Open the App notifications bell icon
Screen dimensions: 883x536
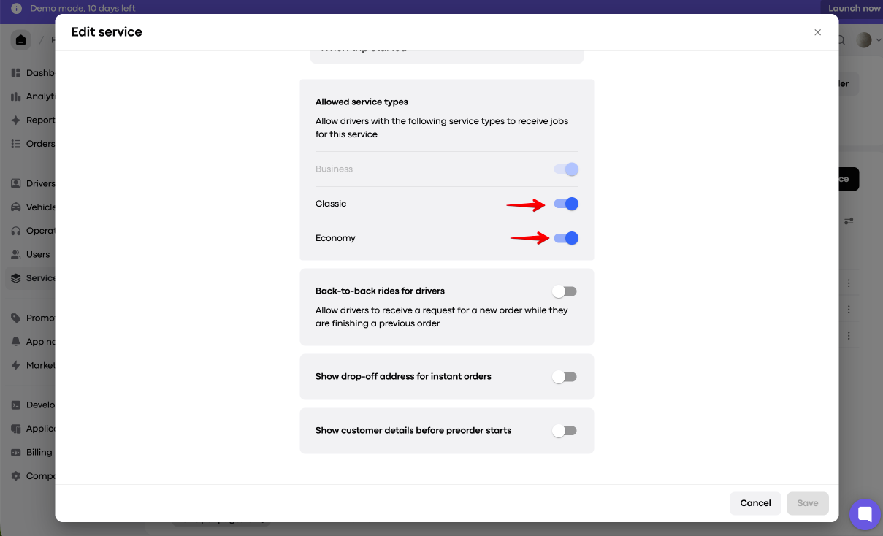(16, 342)
